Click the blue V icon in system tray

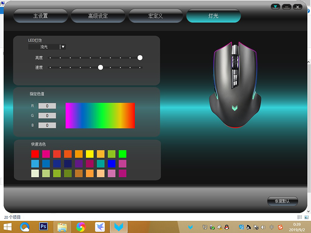[190, 227]
